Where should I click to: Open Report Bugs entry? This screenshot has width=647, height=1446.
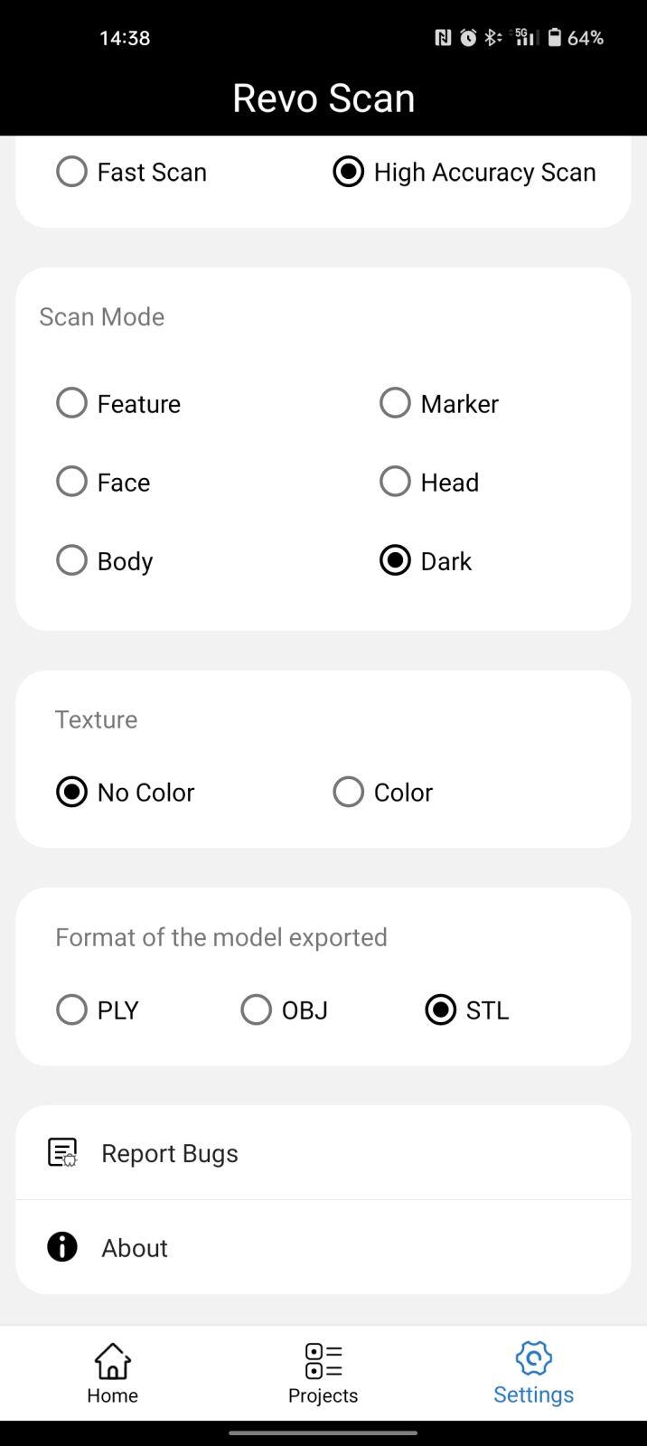170,1153
